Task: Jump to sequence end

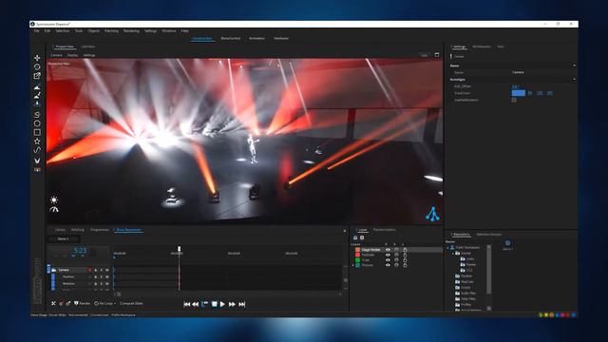Action: (242, 304)
